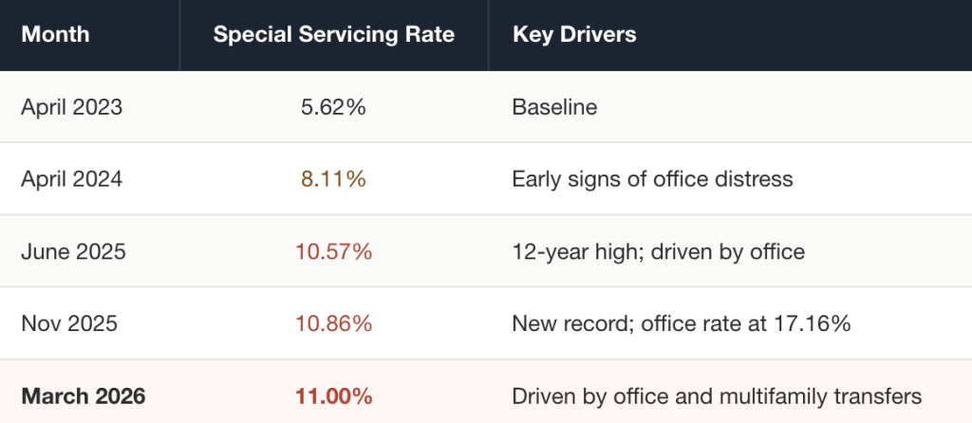The image size is (972, 423).
Task: Click the 5.62% rate value
Action: coord(333,107)
